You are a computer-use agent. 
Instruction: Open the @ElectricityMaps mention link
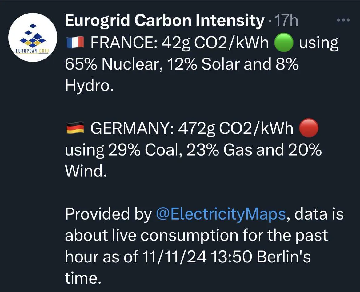tap(221, 214)
